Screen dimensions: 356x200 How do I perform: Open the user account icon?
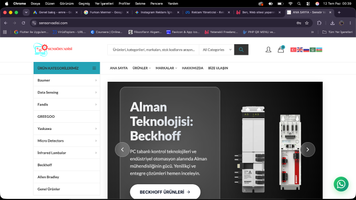[269, 50]
